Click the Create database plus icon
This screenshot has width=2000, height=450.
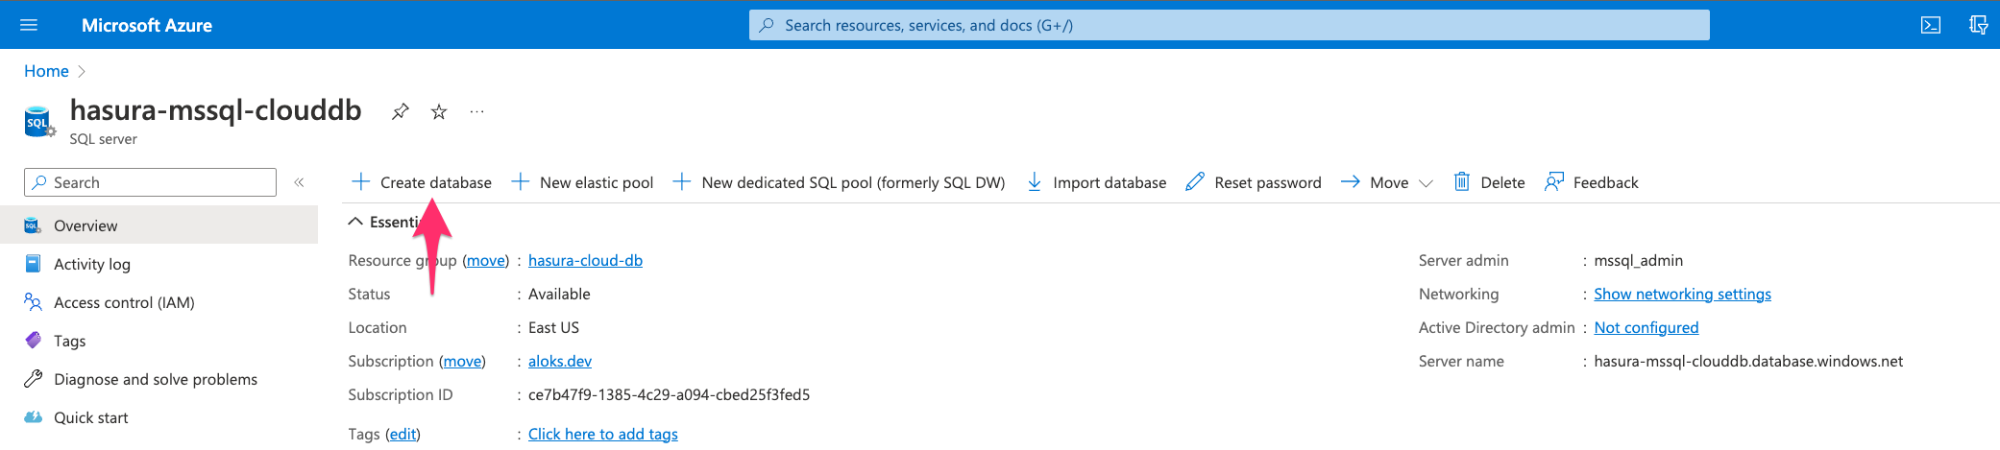coord(360,181)
